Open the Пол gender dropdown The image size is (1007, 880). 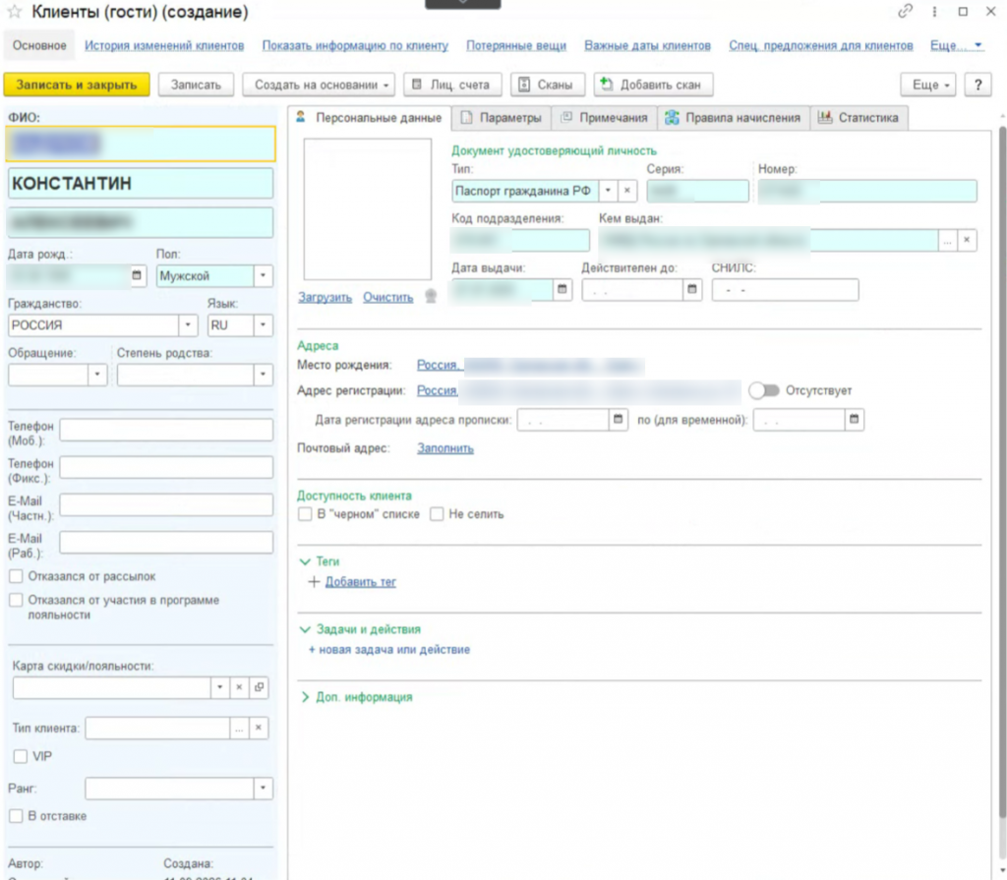[263, 275]
